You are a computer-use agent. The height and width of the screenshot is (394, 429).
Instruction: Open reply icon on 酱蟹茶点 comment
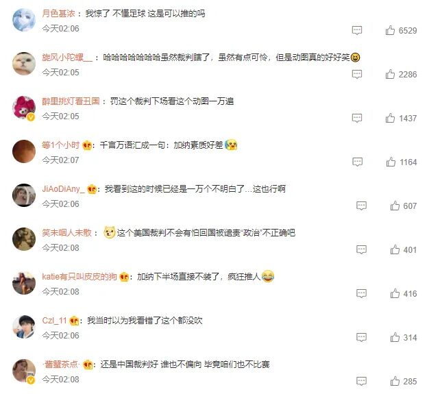[361, 381]
